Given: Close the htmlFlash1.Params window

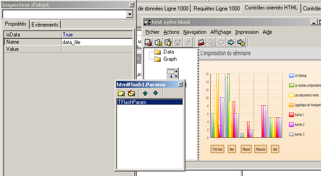Looking at the screenshot, I should tap(181, 84).
